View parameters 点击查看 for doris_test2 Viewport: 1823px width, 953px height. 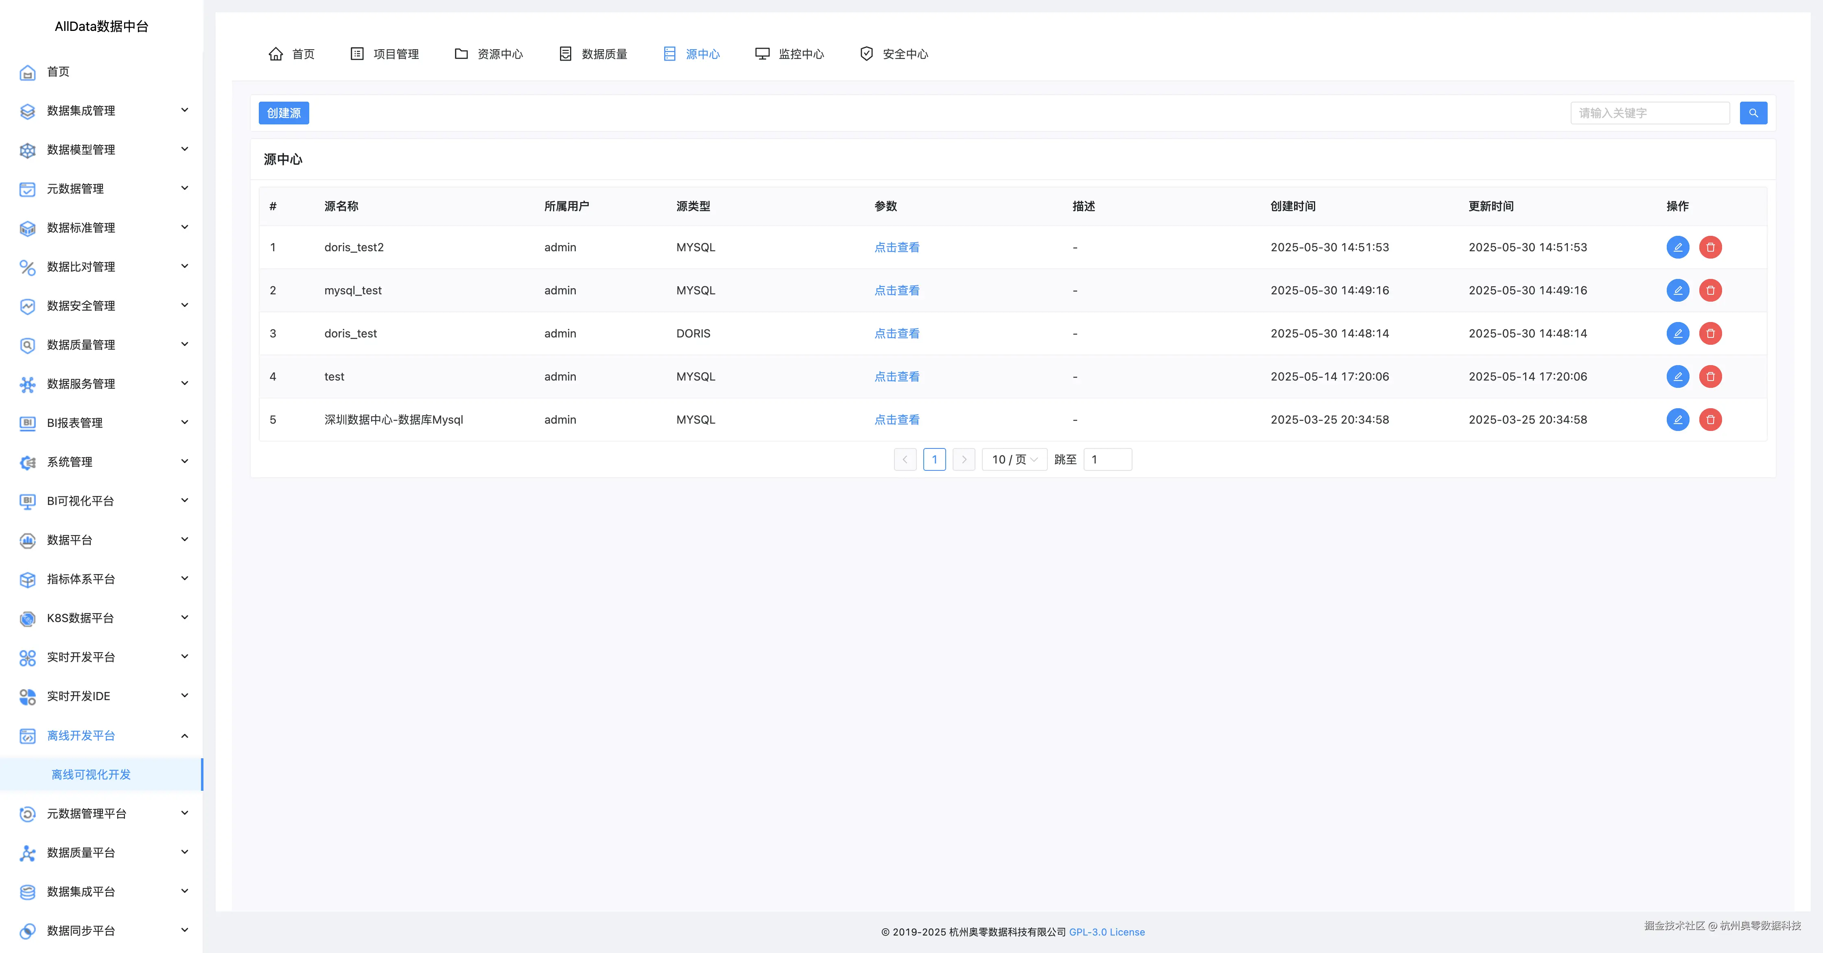point(896,248)
